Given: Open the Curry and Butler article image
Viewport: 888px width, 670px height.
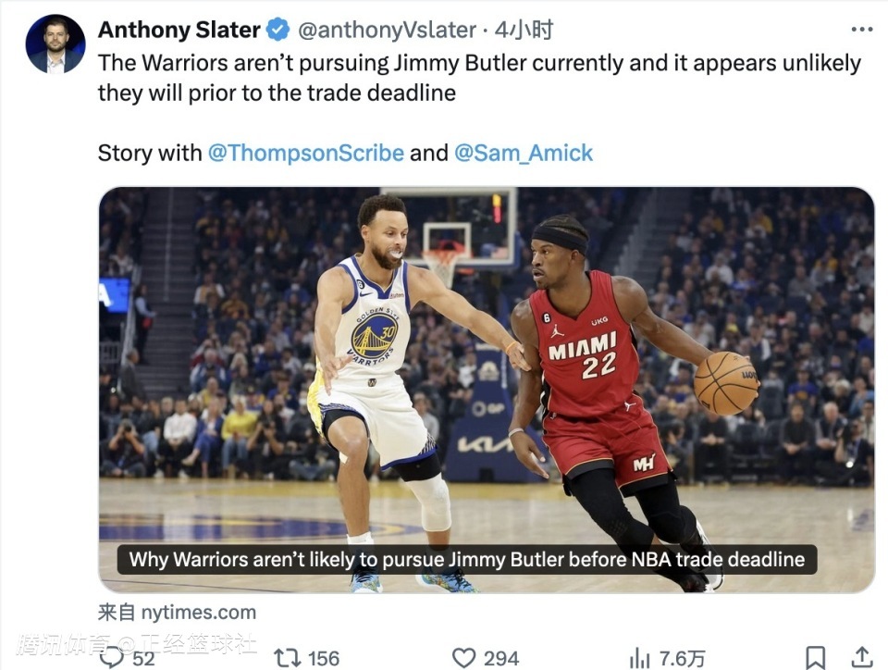Looking at the screenshot, I should pos(487,370).
